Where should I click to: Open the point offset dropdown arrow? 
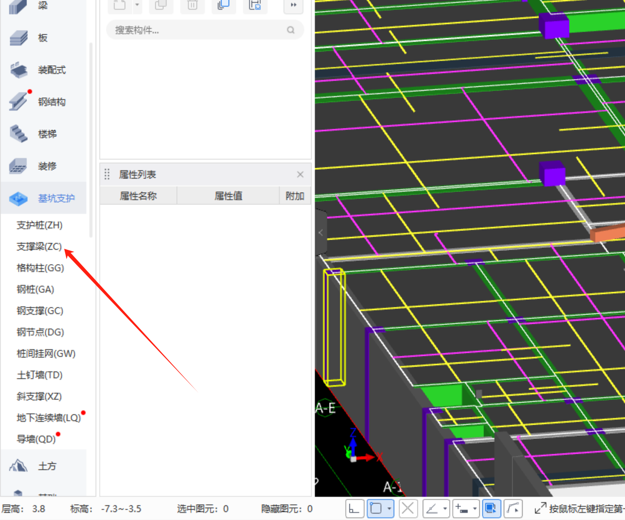point(475,508)
